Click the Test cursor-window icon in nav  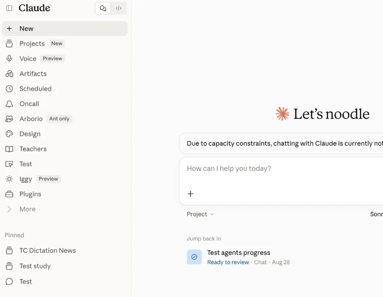coord(9,164)
